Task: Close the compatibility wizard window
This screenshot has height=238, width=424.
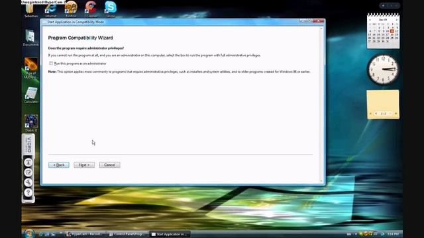Action: click(319, 21)
